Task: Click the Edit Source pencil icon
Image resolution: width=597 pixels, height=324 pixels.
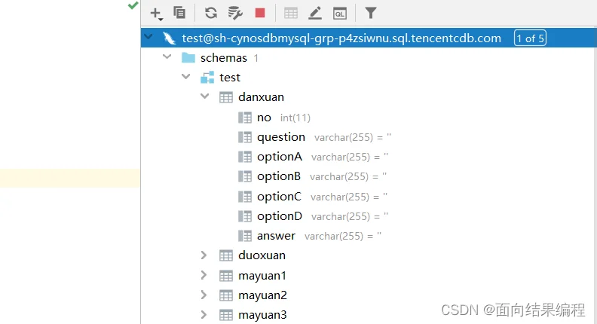Action: (x=315, y=13)
